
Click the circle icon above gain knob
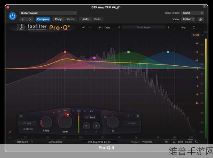[59, 112]
